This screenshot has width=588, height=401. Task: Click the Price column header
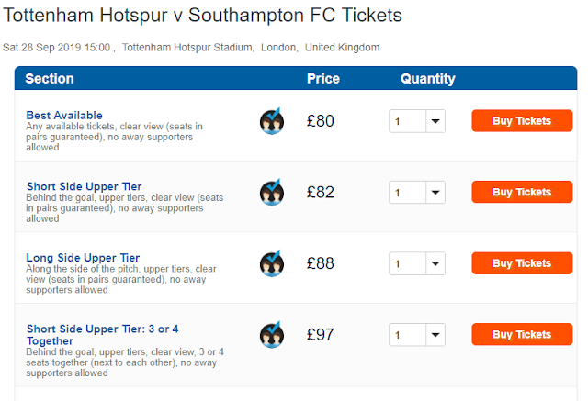[x=322, y=79]
